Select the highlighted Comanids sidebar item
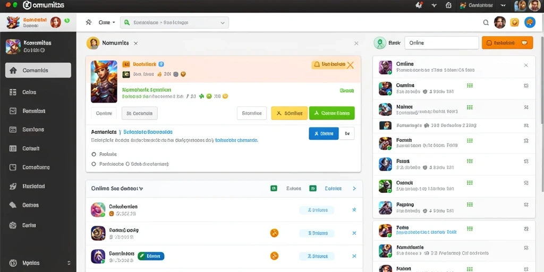The width and height of the screenshot is (544, 272). pos(38,71)
